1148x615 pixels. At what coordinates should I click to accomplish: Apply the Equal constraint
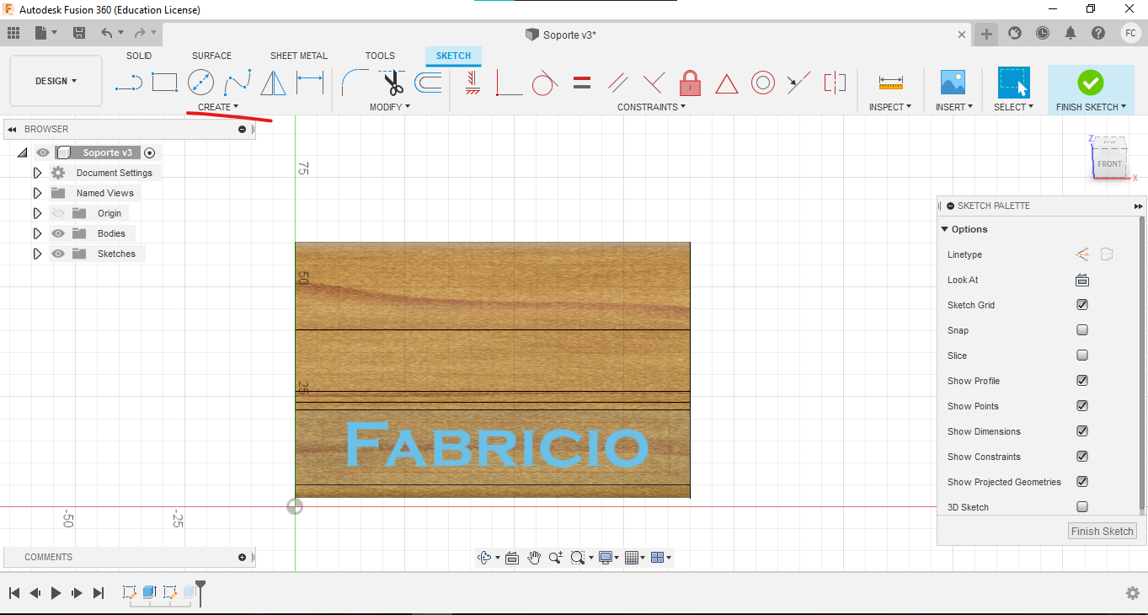coord(581,83)
